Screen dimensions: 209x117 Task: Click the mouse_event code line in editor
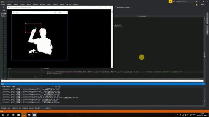(93, 72)
